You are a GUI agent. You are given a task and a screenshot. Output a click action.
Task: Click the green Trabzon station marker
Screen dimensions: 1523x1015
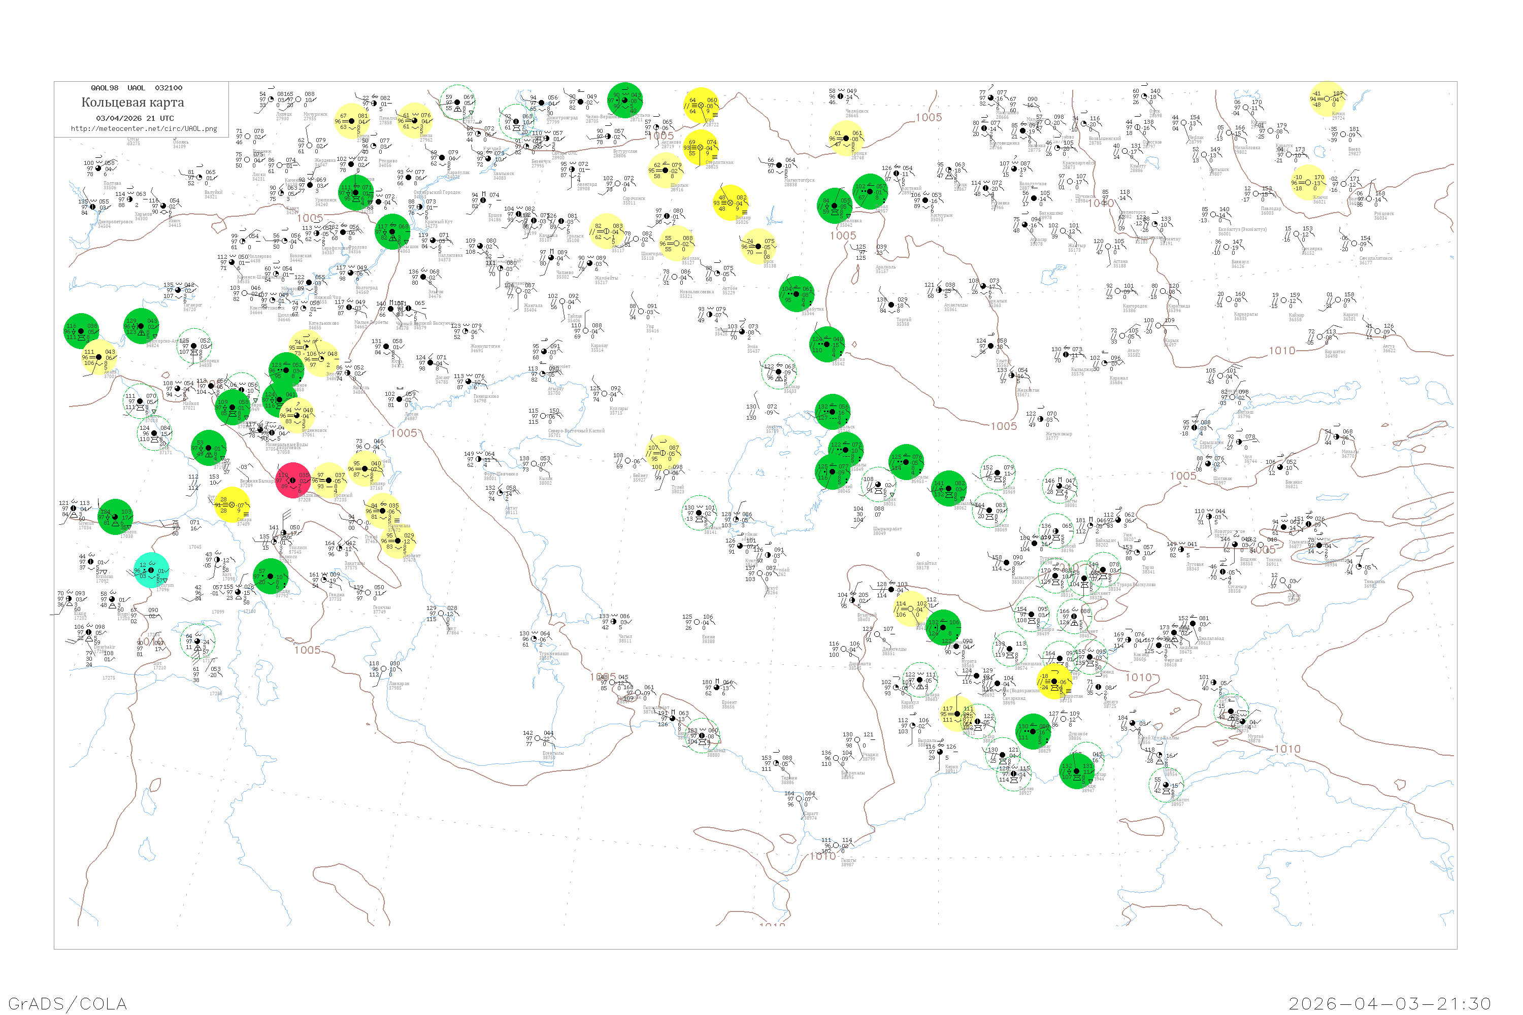pos(115,517)
